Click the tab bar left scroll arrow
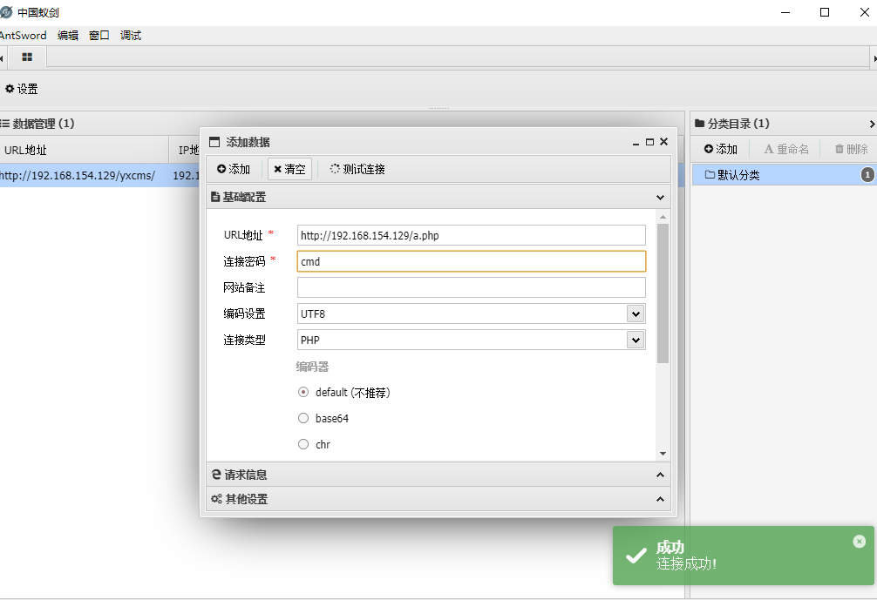Screen dimensions: 877x600 click(3, 58)
